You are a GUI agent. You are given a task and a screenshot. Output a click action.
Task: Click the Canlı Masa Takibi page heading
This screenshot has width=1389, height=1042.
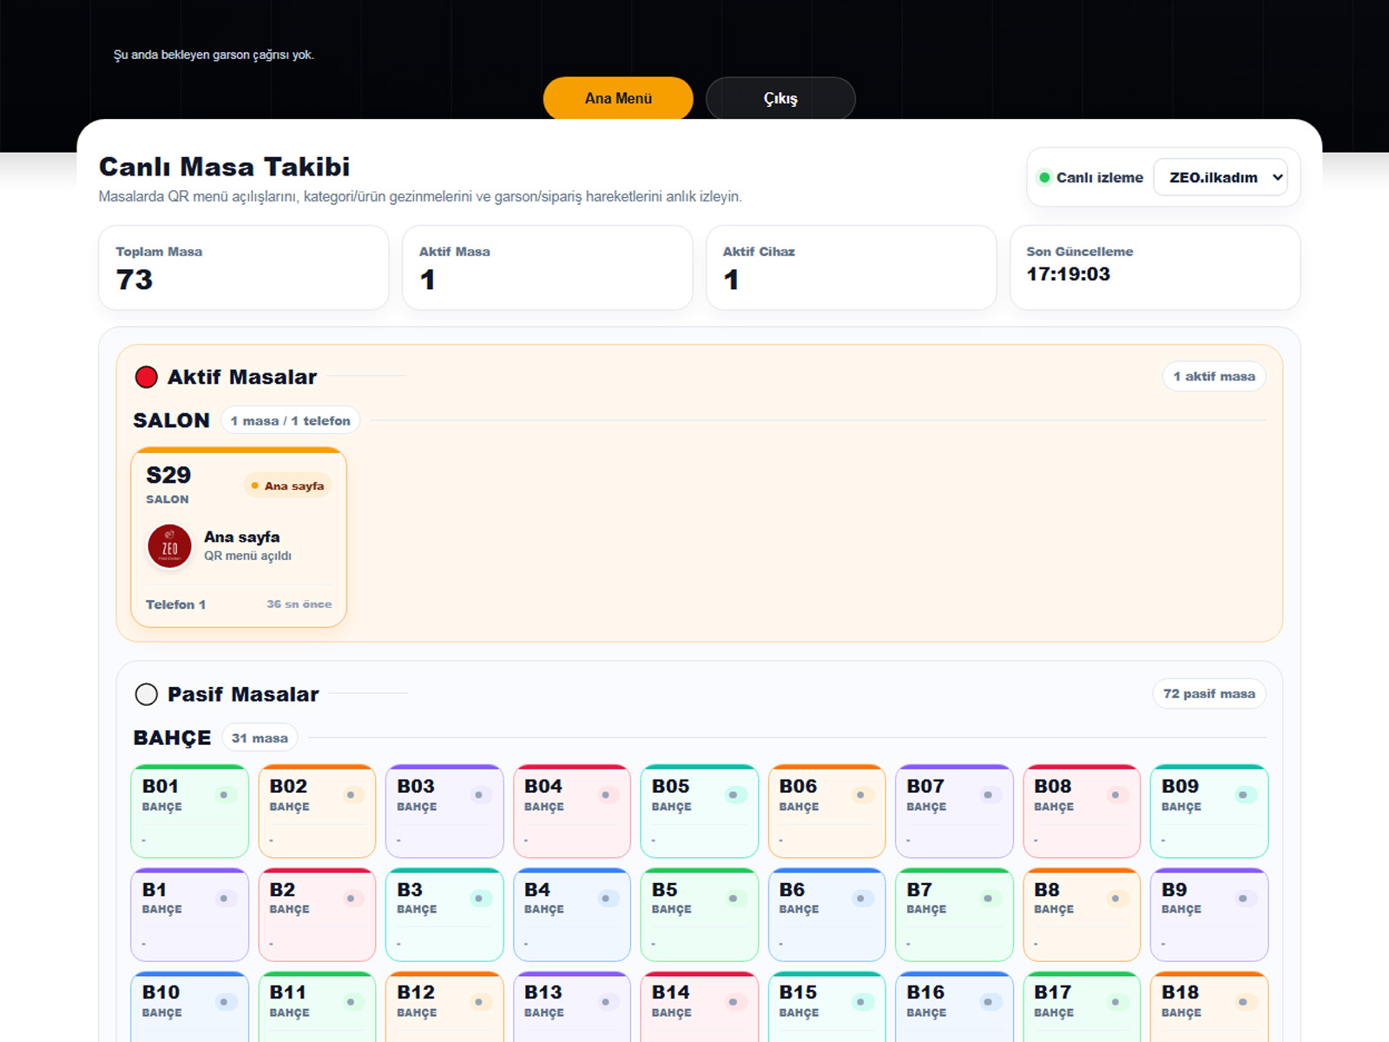(x=224, y=167)
